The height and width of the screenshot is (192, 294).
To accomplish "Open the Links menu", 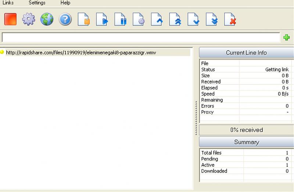I will point(8,3).
